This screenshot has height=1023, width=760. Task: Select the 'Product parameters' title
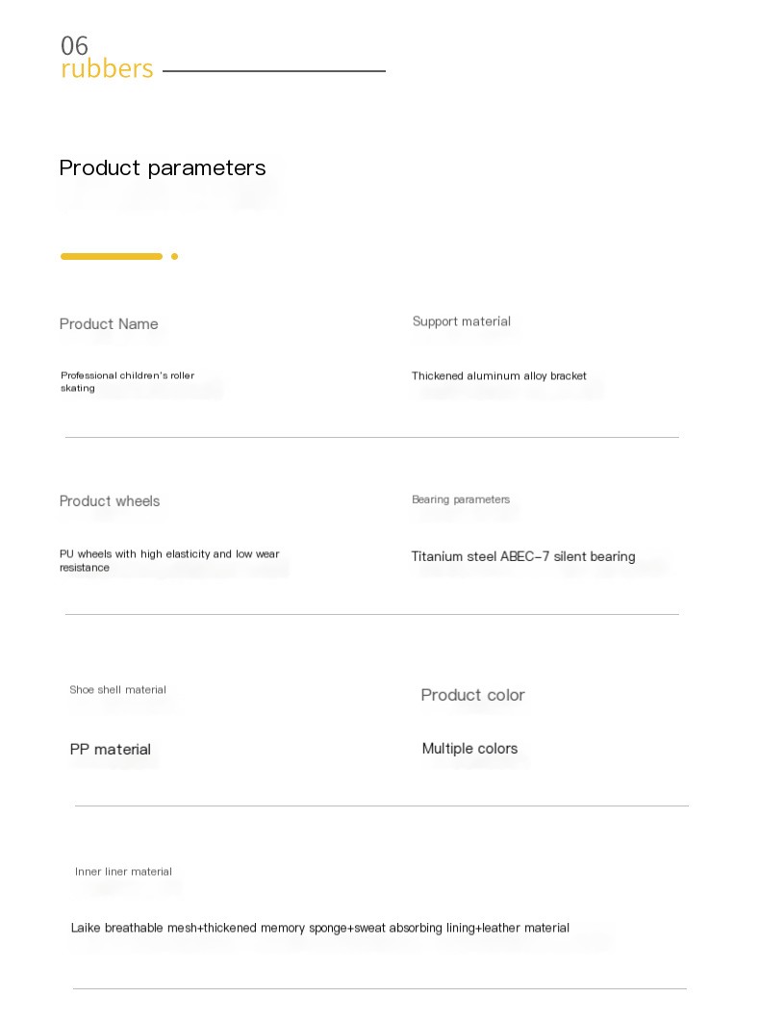163,167
